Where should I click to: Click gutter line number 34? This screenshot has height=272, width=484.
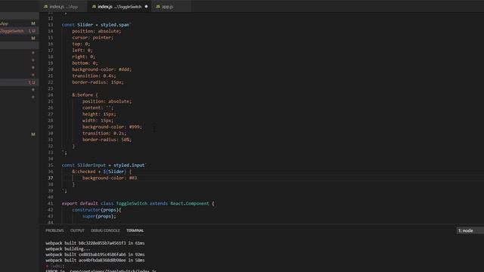coord(51,159)
